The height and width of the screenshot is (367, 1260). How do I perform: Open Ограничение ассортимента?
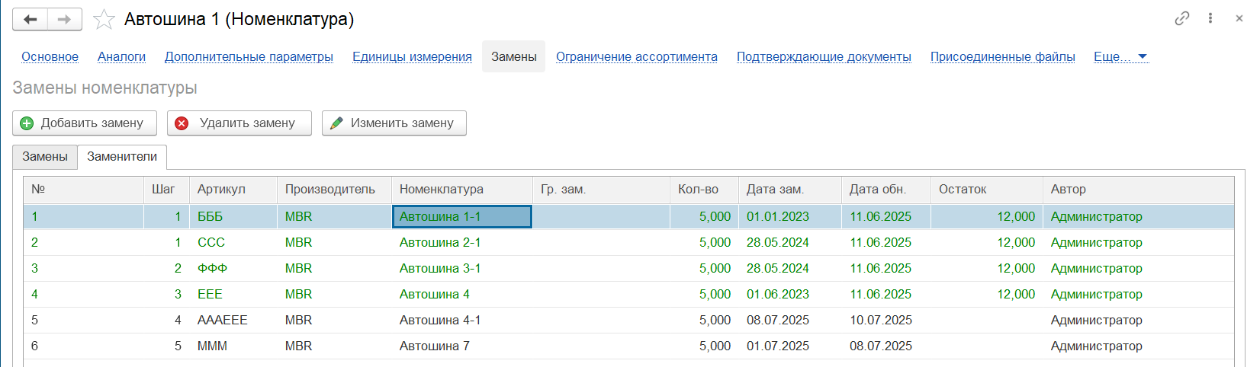636,56
